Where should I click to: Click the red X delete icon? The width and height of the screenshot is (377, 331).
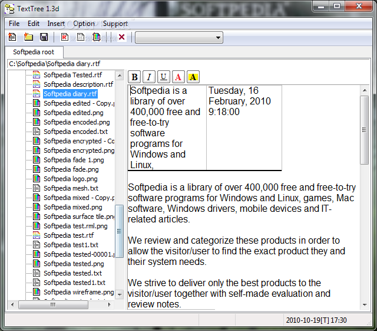122,37
